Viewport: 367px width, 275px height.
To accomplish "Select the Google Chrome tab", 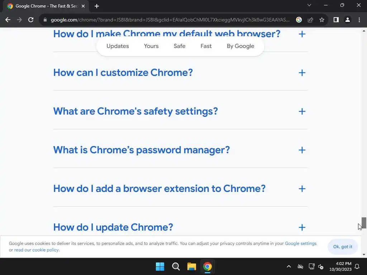I will pyautogui.click(x=46, y=6).
